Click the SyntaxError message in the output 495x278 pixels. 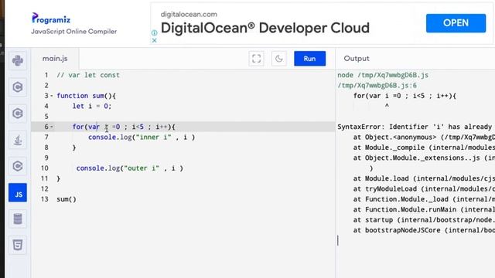tap(415, 127)
